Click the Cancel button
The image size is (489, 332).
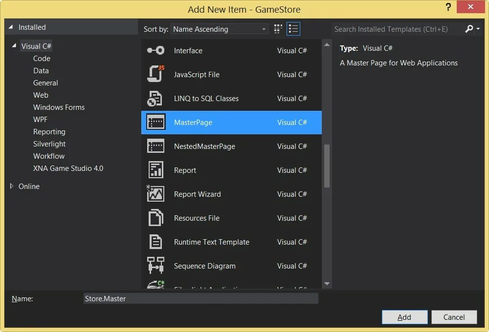[x=454, y=317]
